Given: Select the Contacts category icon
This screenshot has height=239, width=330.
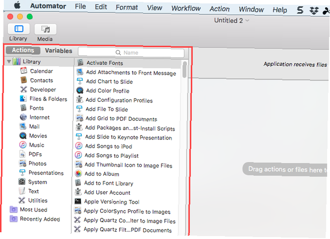Looking at the screenshot, I should pyautogui.click(x=23, y=80).
